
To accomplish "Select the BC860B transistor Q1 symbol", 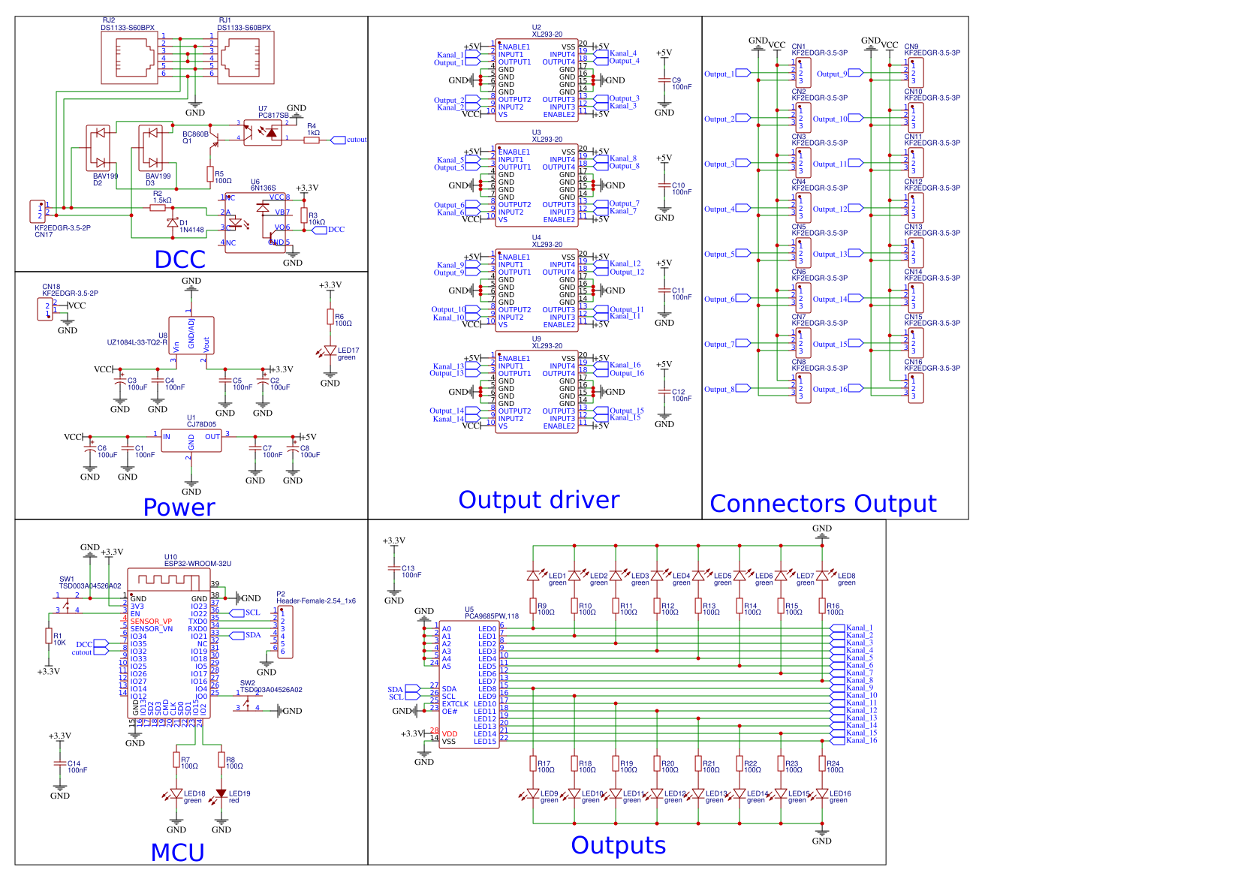I will (x=214, y=140).
